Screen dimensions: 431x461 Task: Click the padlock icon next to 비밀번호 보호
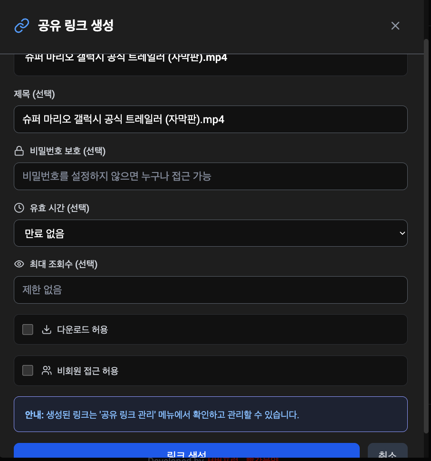point(19,151)
